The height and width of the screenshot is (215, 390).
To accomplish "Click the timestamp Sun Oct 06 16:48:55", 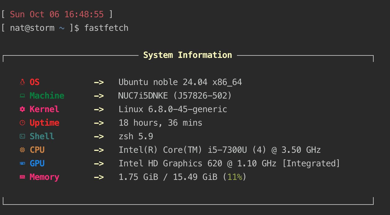I will (57, 14).
